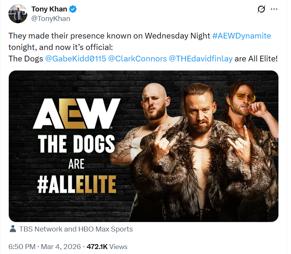
Task: View the 472.1K Views analytics
Action: point(107,247)
